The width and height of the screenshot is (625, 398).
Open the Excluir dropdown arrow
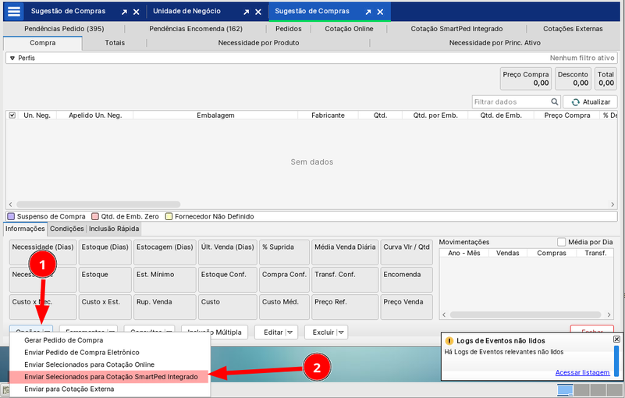[341, 332]
